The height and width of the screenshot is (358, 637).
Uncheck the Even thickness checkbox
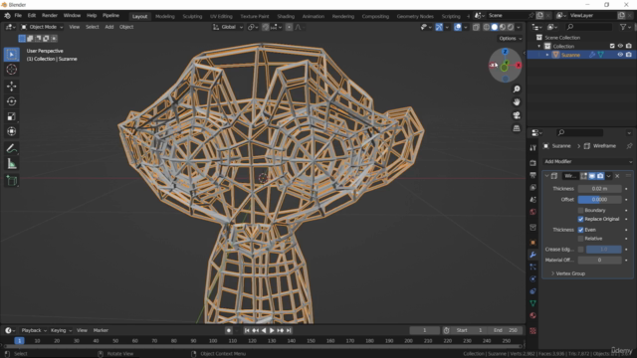click(x=580, y=230)
